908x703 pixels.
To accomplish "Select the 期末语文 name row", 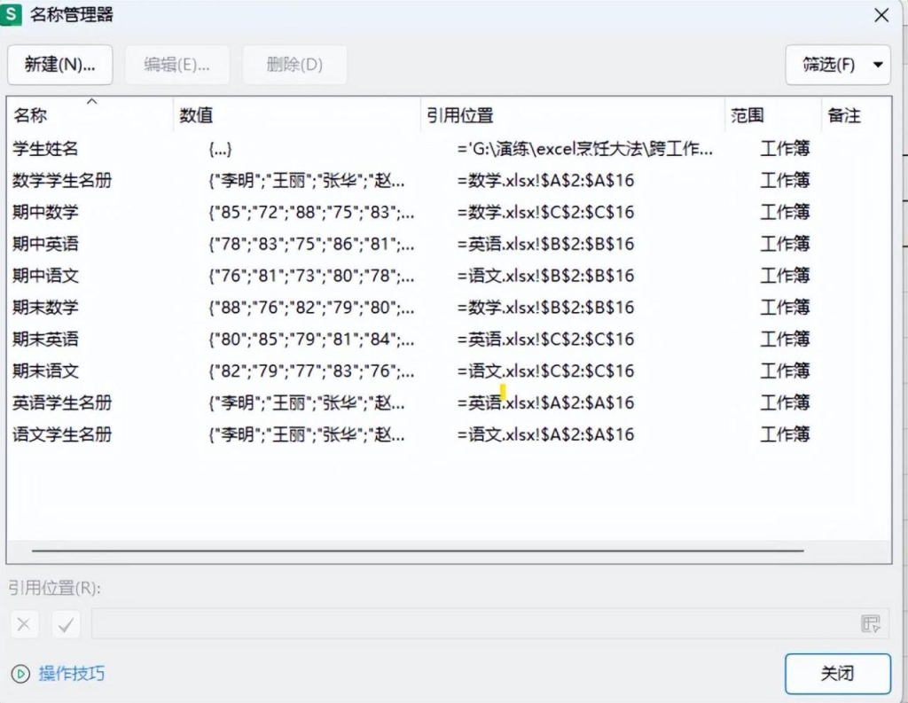I will pyautogui.click(x=45, y=371).
